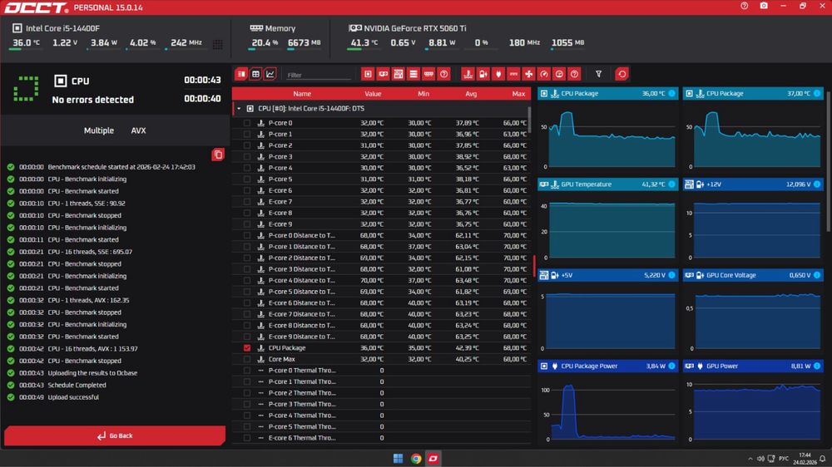Open taskbar volume control
Image resolution: width=832 pixels, height=467 pixels.
(x=760, y=459)
